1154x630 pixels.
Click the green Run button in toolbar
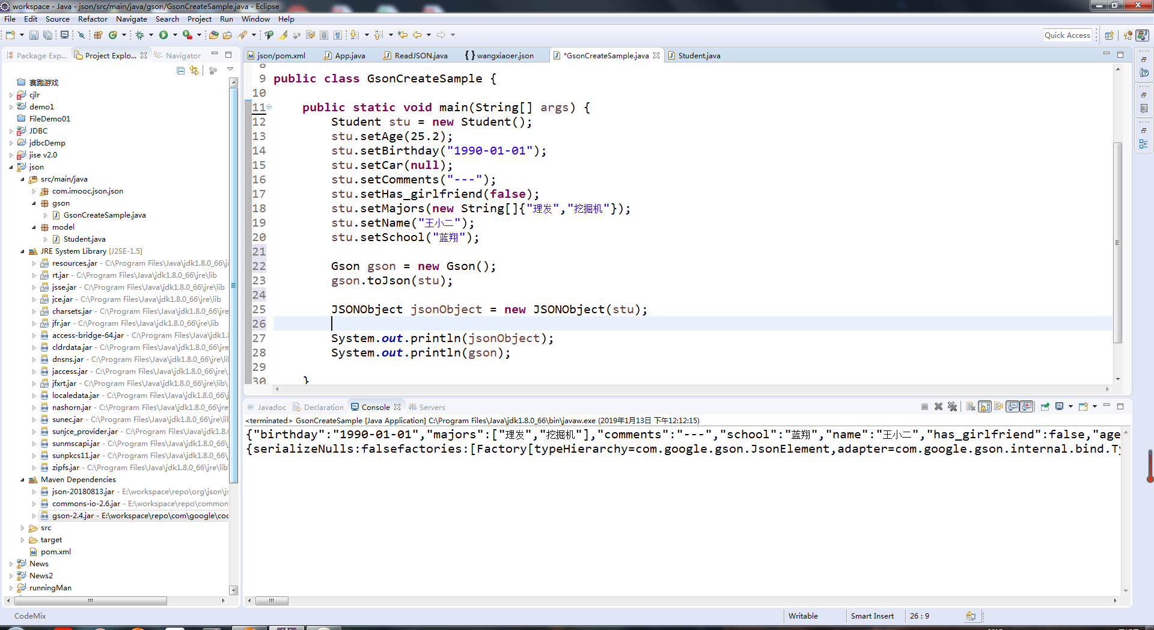click(163, 35)
